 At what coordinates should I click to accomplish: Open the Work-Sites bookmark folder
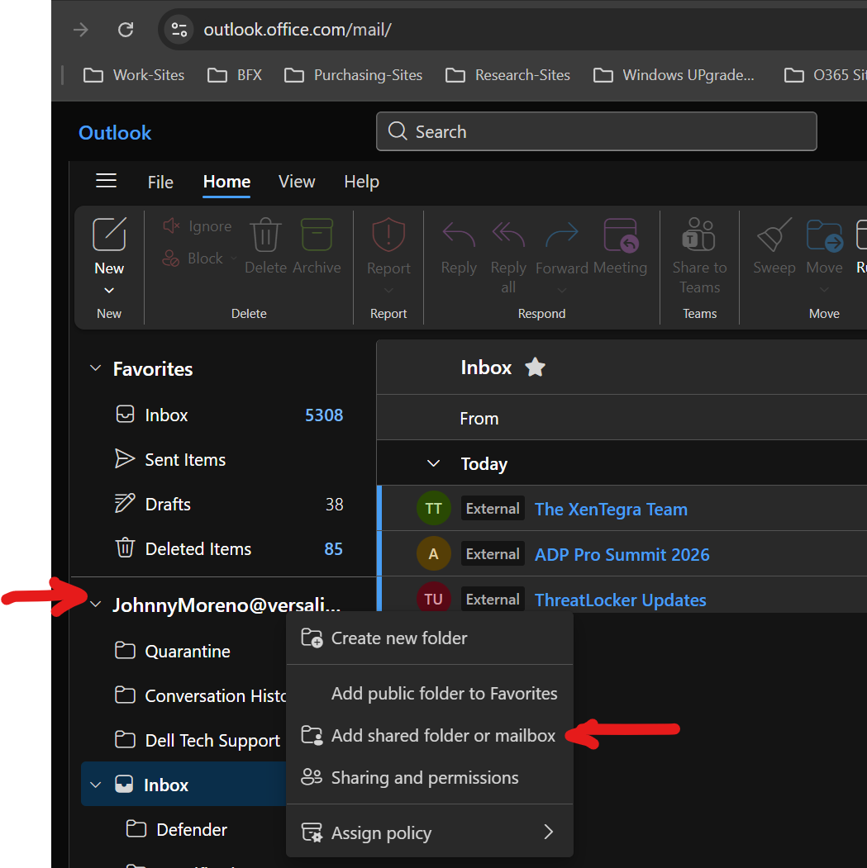(134, 75)
